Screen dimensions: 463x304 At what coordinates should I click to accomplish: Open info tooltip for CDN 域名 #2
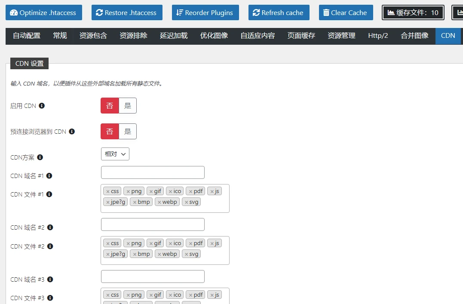(x=51, y=227)
